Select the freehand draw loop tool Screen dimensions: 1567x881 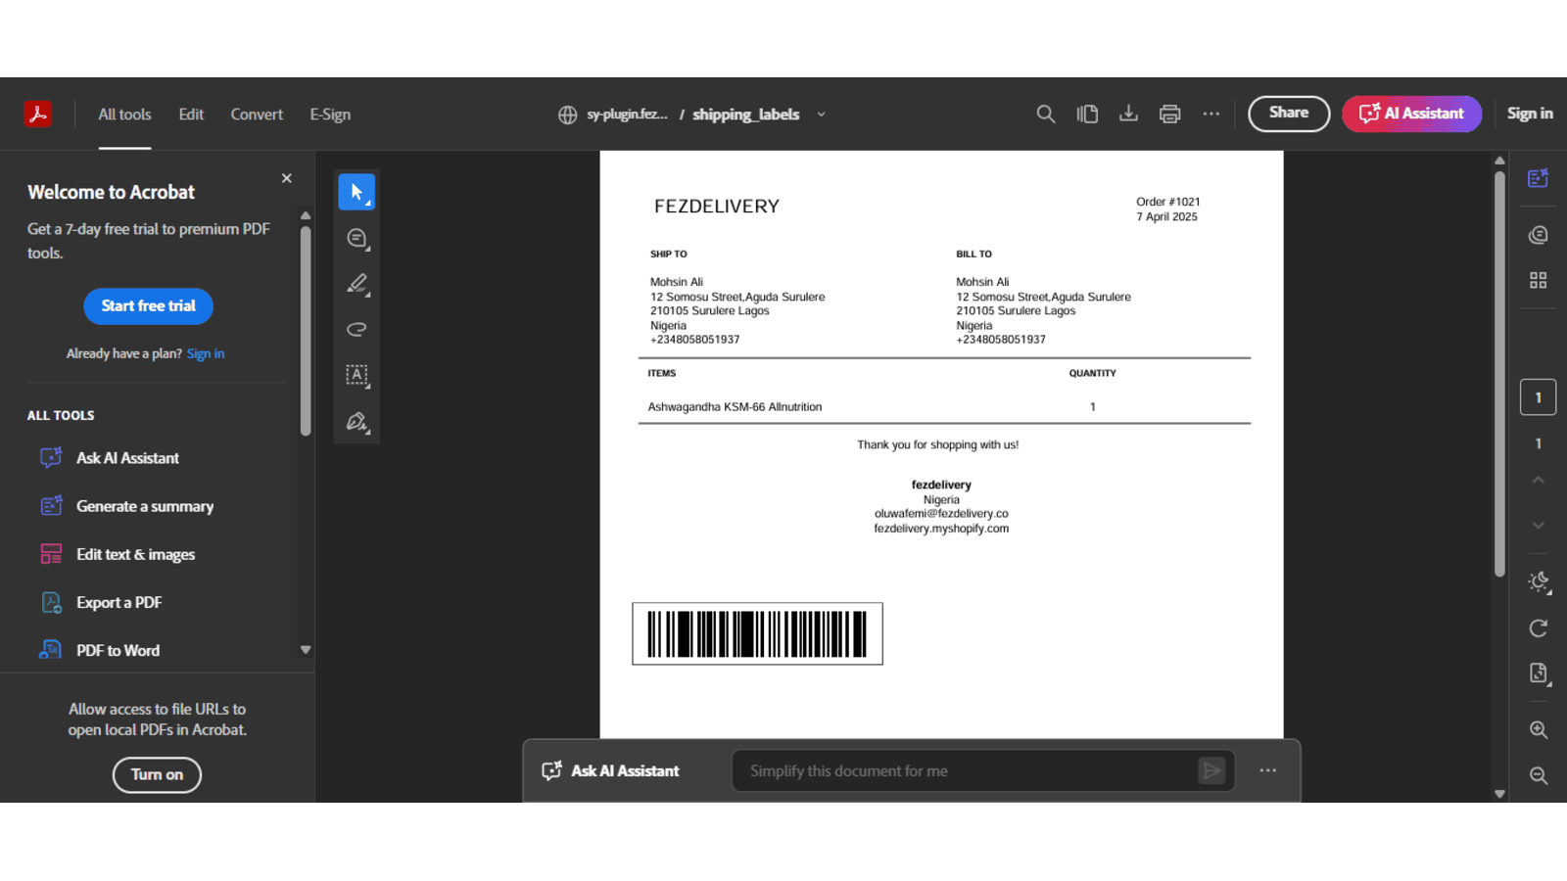(x=356, y=329)
